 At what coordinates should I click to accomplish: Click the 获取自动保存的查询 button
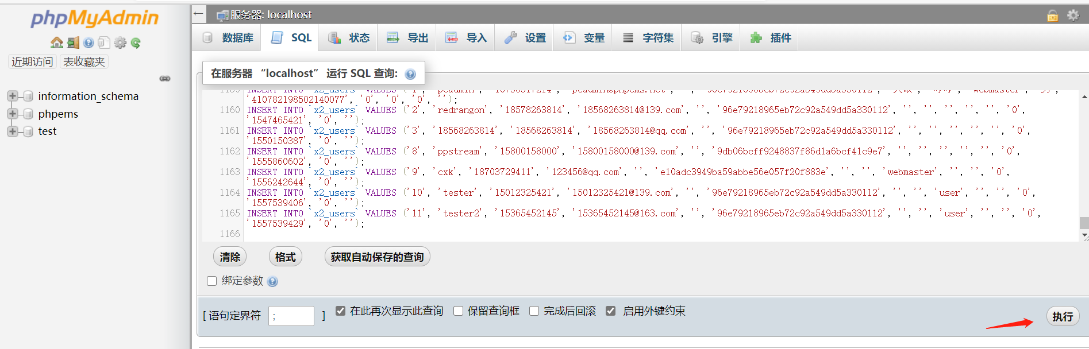377,257
